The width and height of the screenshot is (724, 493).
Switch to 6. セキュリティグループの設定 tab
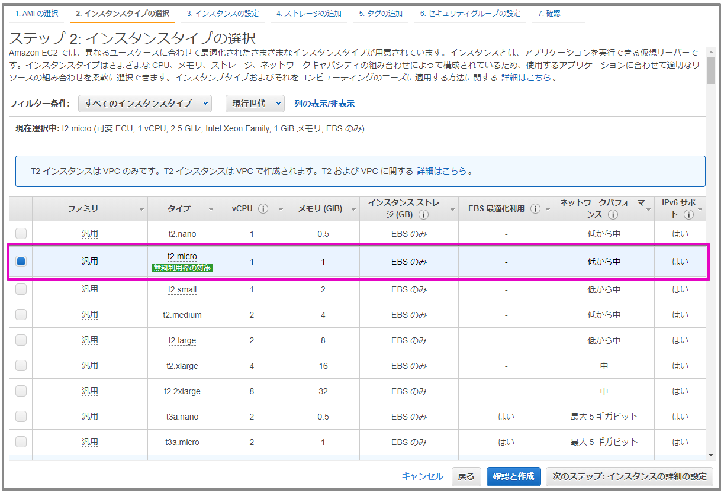[x=470, y=14]
